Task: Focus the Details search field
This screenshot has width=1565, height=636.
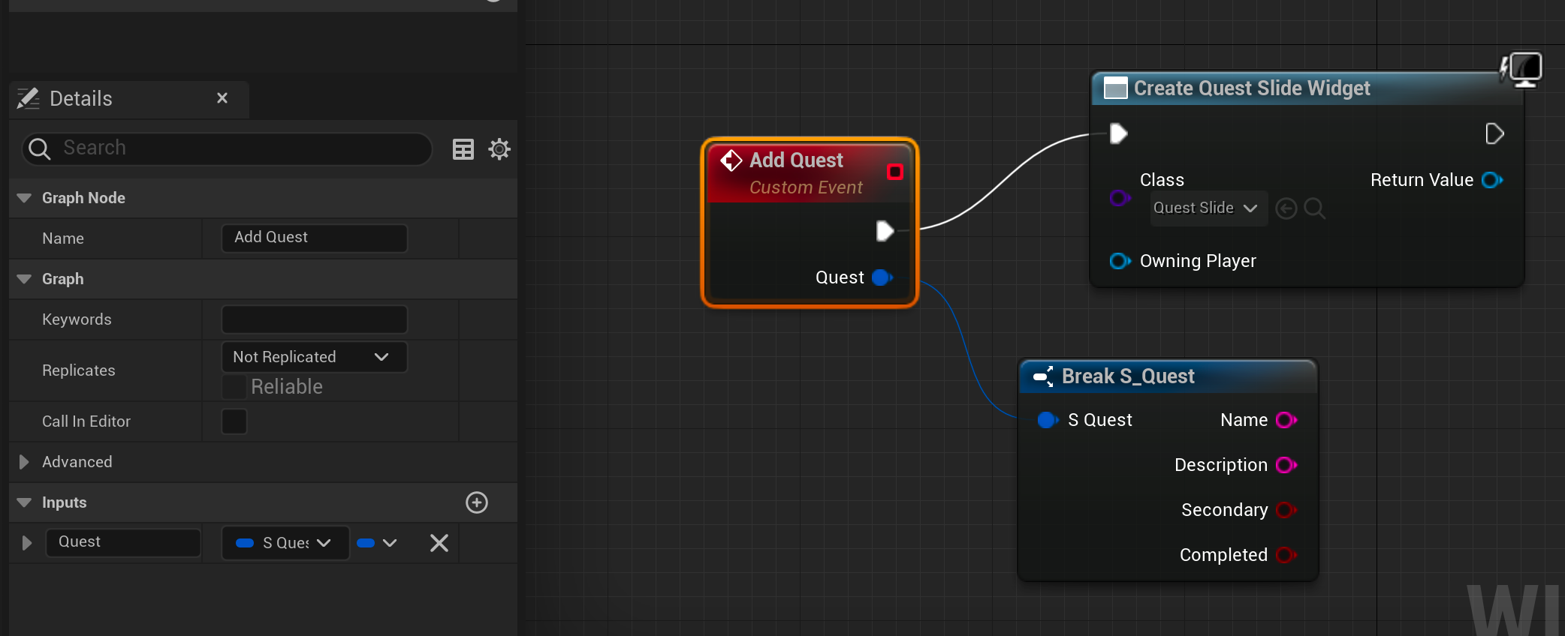Action: coord(227,148)
